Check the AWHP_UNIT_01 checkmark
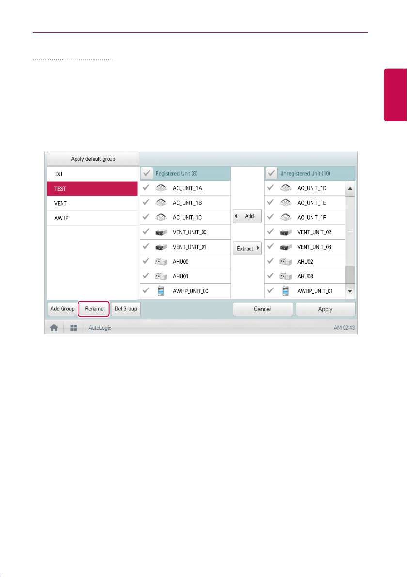This screenshot has width=407, height=577. (271, 291)
